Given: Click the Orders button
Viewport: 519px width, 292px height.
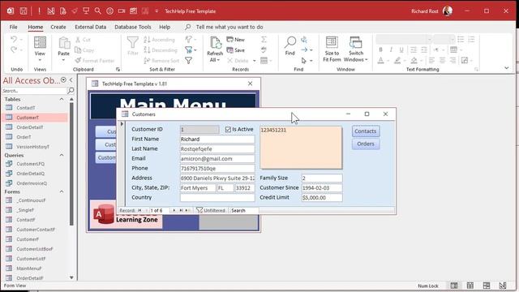Looking at the screenshot, I should [x=366, y=144].
